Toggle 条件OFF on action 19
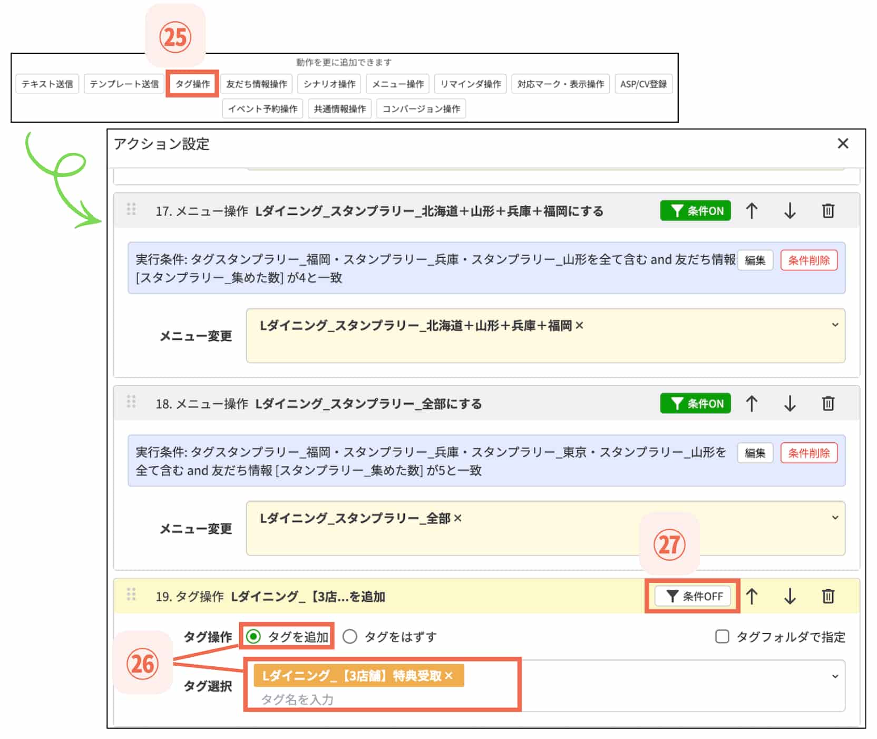Image resolution: width=877 pixels, height=739 pixels. pyautogui.click(x=693, y=596)
